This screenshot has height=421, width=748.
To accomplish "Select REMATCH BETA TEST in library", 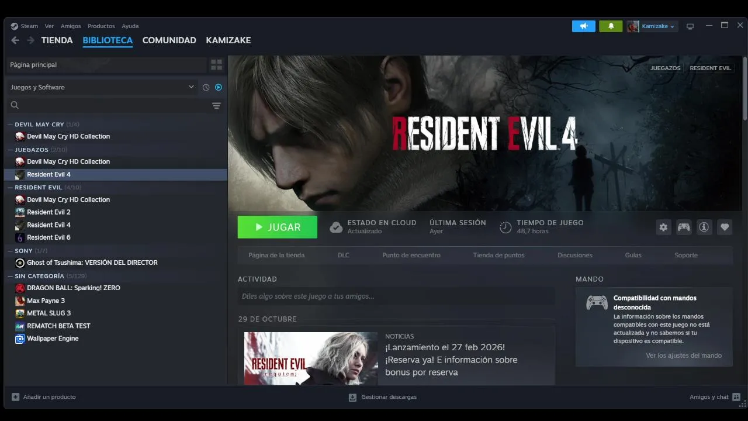I will point(58,326).
